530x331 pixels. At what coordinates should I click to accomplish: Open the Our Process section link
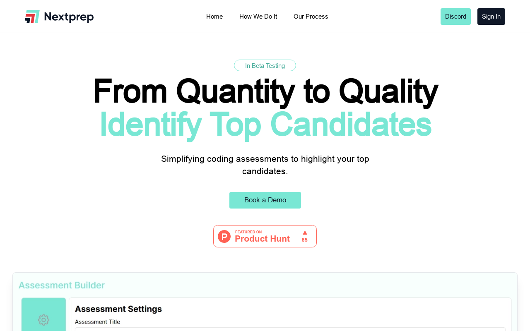point(311,17)
